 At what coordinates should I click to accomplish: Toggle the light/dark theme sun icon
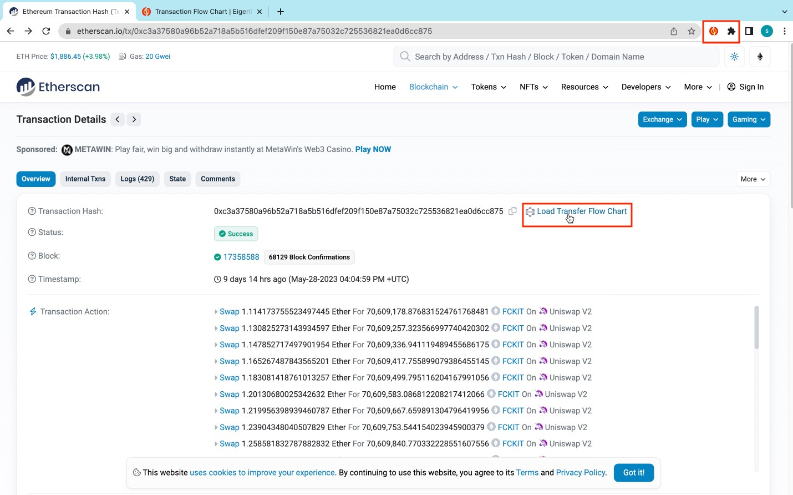pos(735,57)
